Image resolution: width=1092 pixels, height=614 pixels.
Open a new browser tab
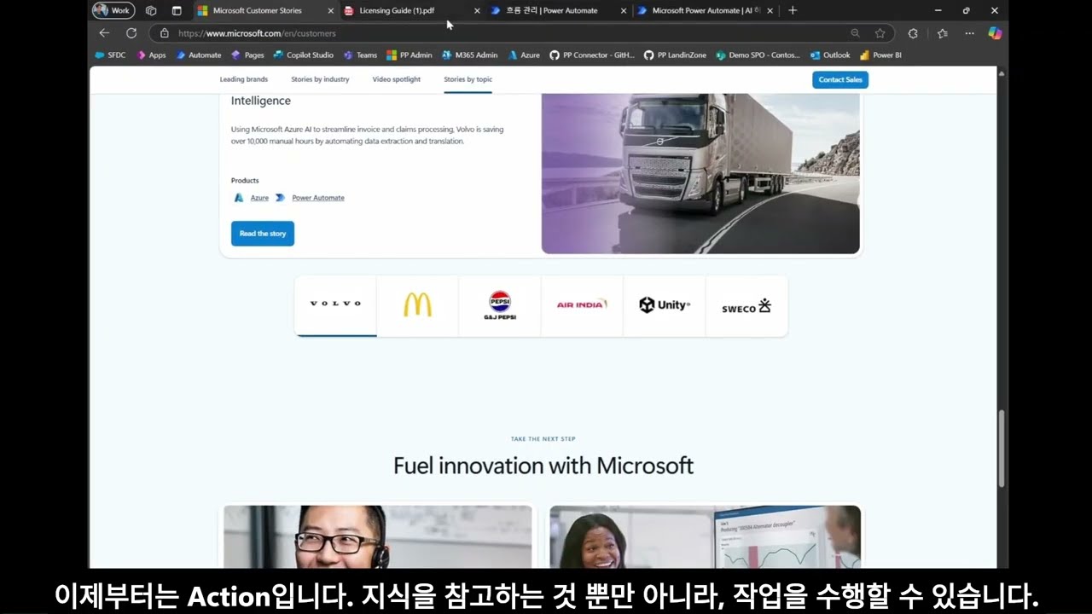point(793,10)
